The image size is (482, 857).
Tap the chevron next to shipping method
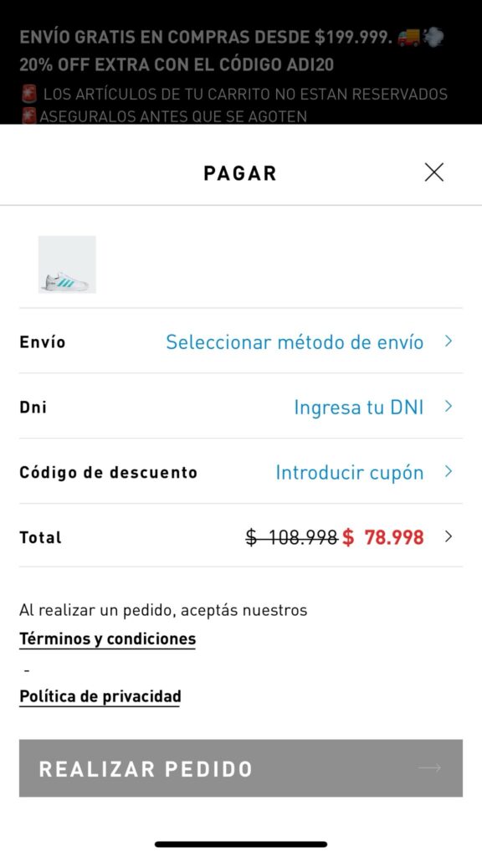click(x=449, y=341)
